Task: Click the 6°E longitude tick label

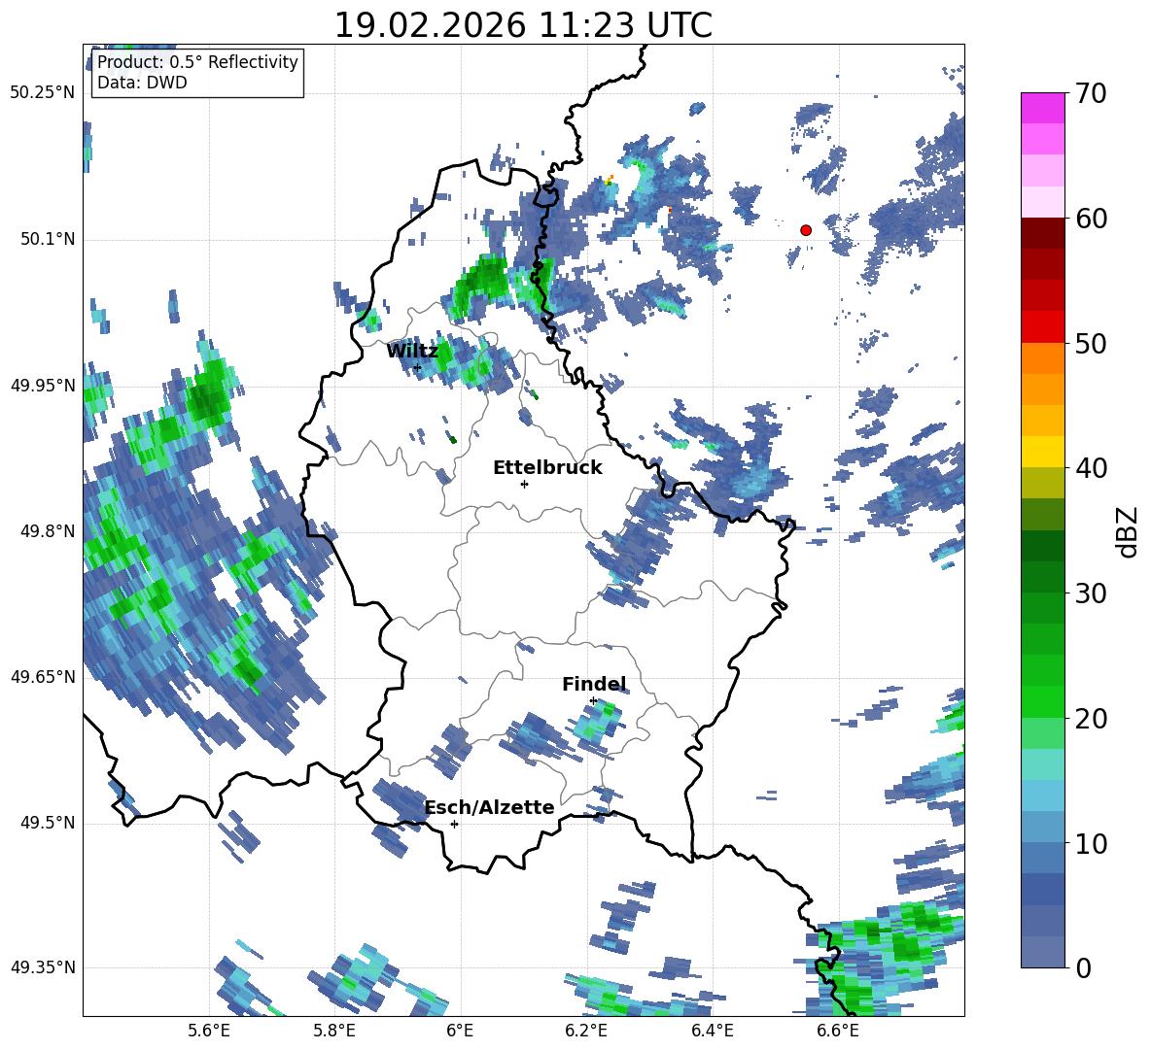Action: click(460, 1031)
